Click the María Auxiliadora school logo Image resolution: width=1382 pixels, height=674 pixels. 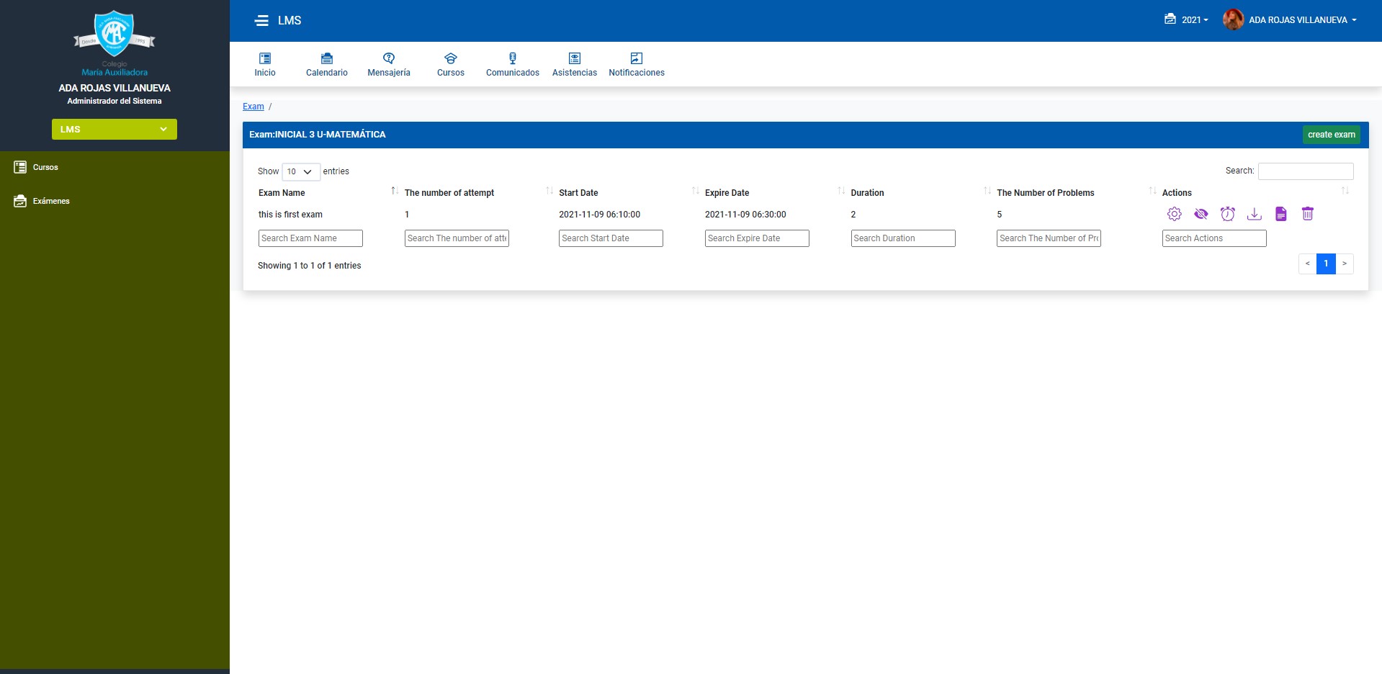point(115,42)
